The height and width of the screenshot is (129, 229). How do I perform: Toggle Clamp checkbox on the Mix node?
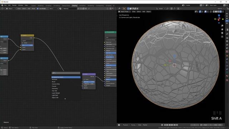pos(23,43)
